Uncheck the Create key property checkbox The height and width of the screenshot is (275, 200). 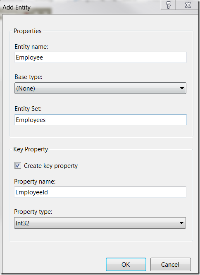coord(18,165)
